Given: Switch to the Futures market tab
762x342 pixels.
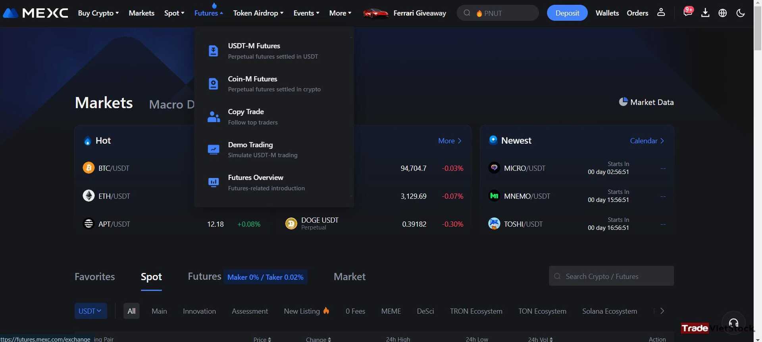Looking at the screenshot, I should [x=204, y=276].
